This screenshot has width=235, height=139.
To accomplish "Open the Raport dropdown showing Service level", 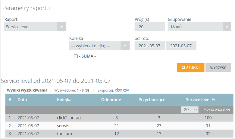I will tap(35, 27).
